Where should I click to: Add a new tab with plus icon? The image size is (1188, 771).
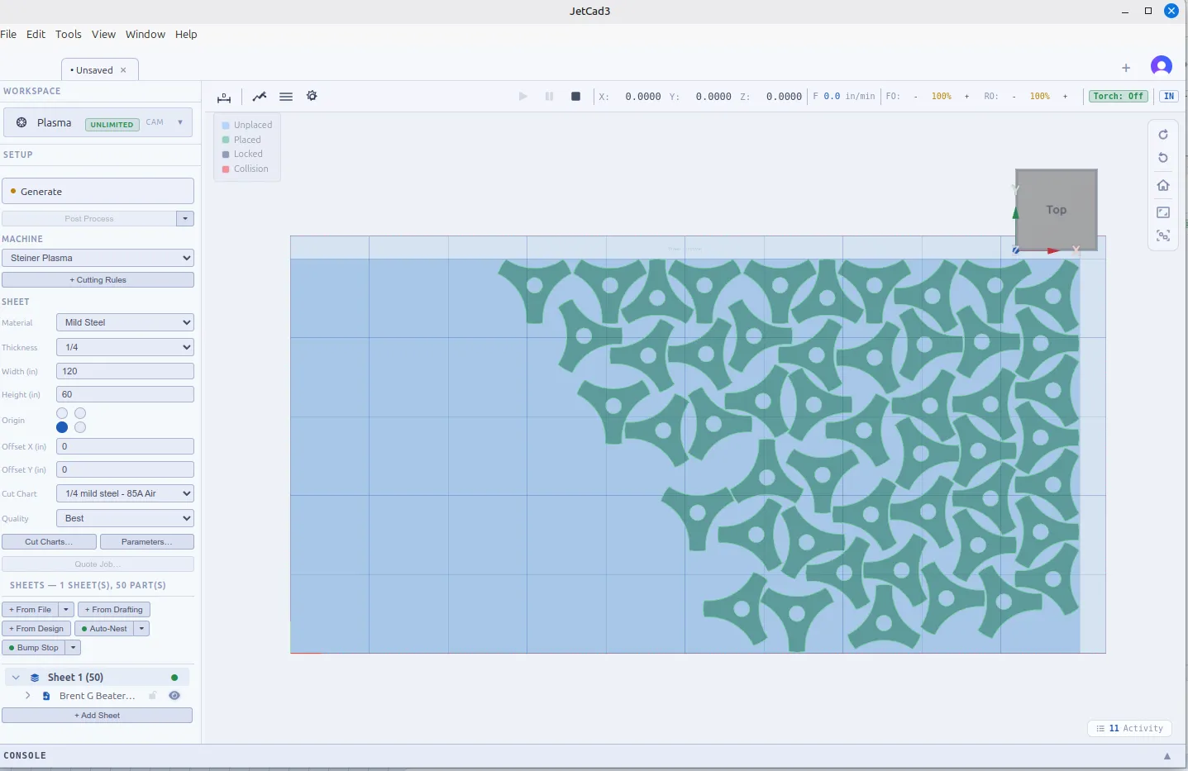[x=1126, y=68]
